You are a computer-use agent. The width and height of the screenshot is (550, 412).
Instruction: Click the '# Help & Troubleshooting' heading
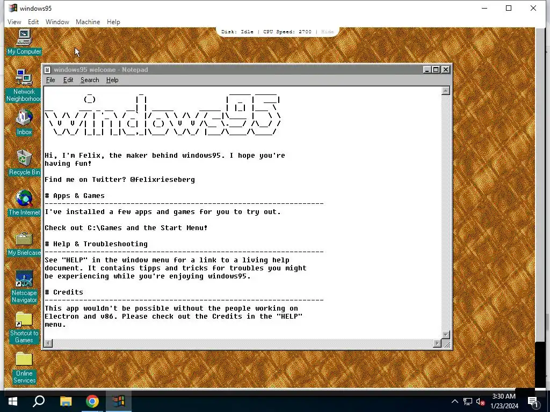coord(96,244)
